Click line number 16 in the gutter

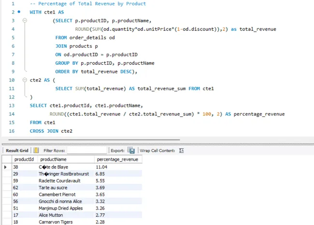[12, 131]
